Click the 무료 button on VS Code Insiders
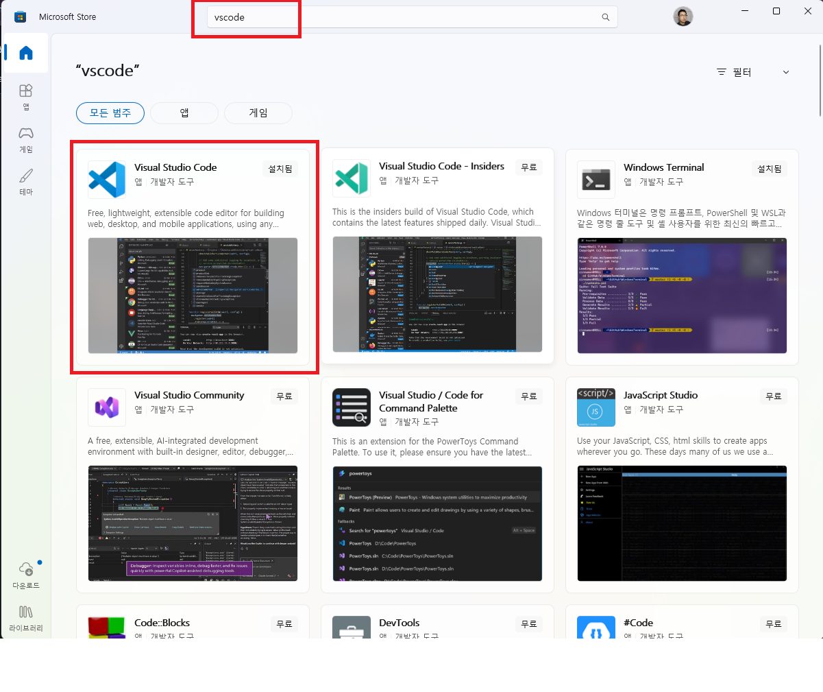 coord(529,167)
